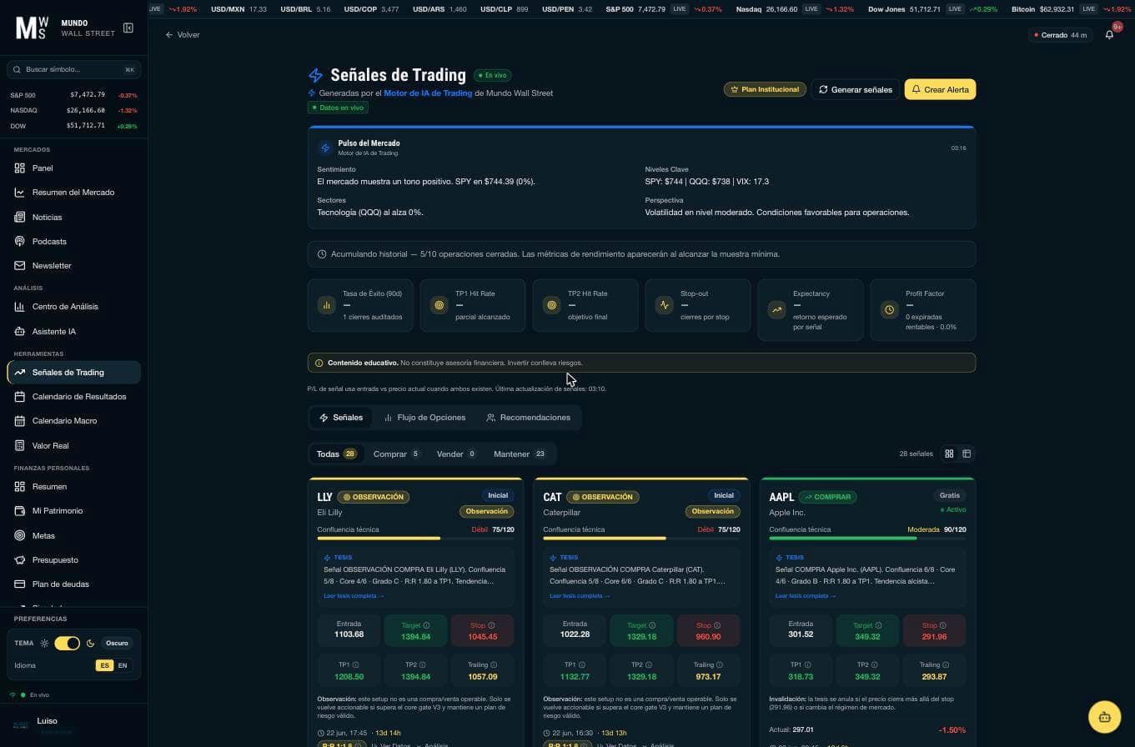Read full thesis on CAT card
The height and width of the screenshot is (747, 1135).
580,596
